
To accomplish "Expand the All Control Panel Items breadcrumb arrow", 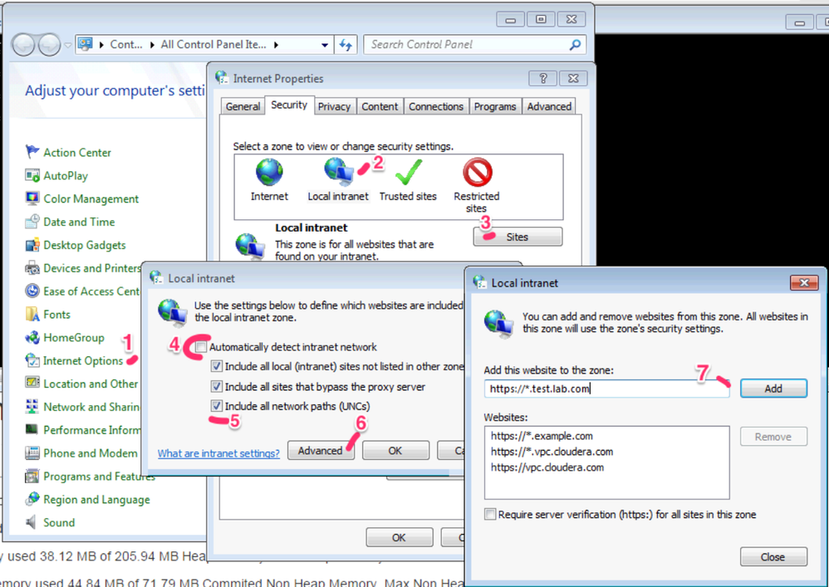I will click(x=276, y=45).
